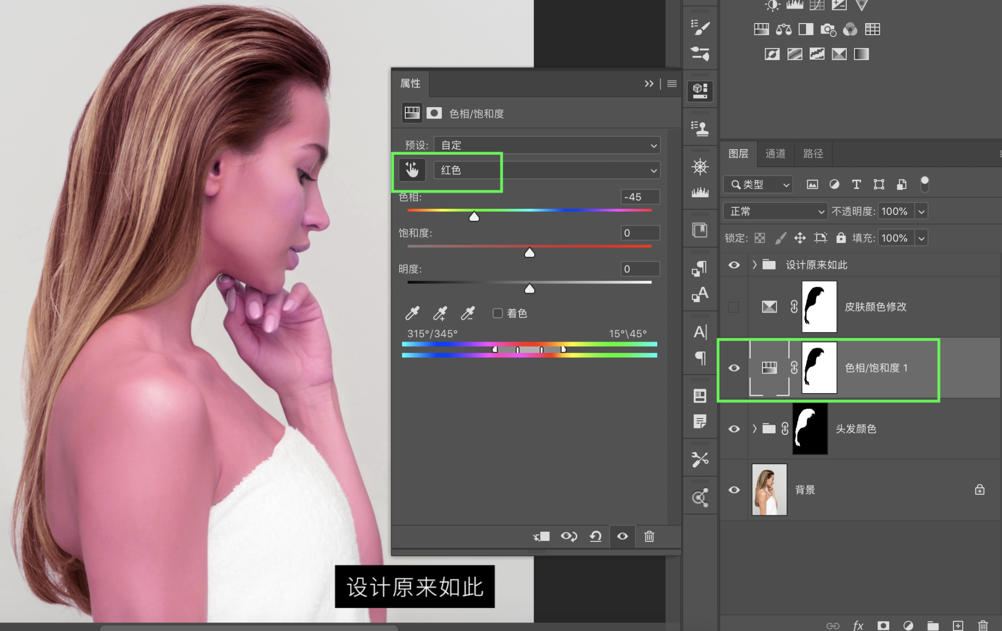Viewport: 1002px width, 631px height.
Task: Delete adjustment layer using properties trash icon
Action: (649, 536)
